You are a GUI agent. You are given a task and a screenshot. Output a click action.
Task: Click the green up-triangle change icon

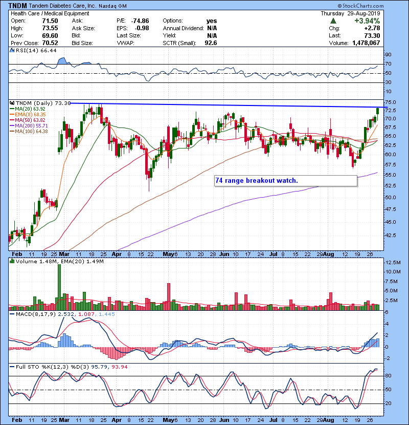[x=333, y=21]
